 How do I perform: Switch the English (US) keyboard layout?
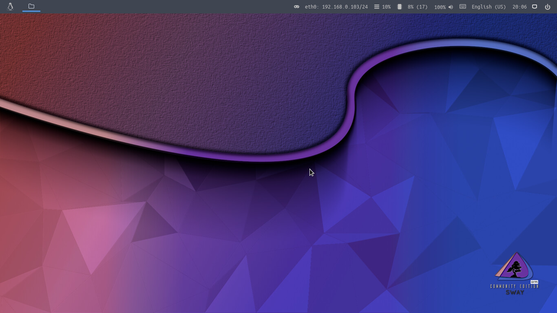click(489, 7)
